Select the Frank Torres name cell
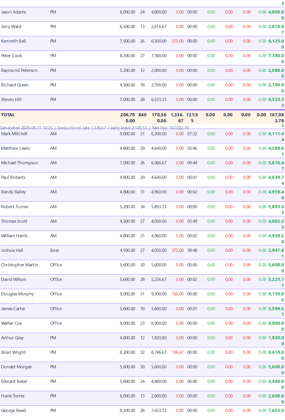The height and width of the screenshot is (420, 285). (13, 396)
